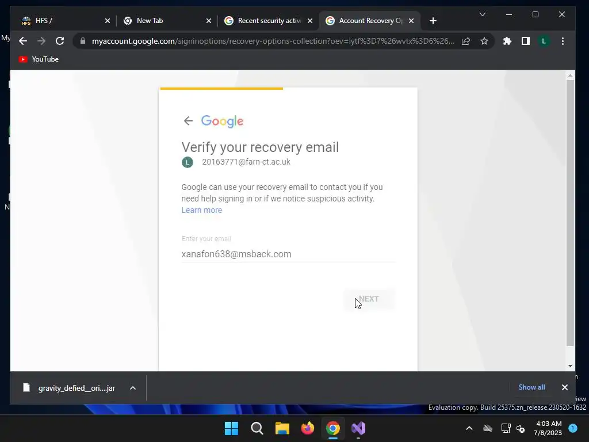Click the Chrome taskbar icon

tap(333, 428)
